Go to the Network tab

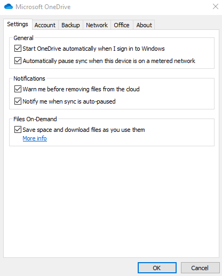pos(97,25)
